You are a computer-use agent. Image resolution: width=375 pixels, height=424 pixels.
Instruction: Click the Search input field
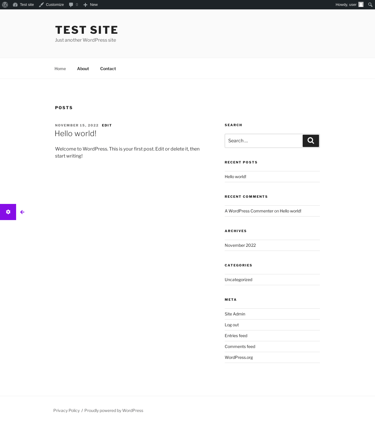coord(264,141)
